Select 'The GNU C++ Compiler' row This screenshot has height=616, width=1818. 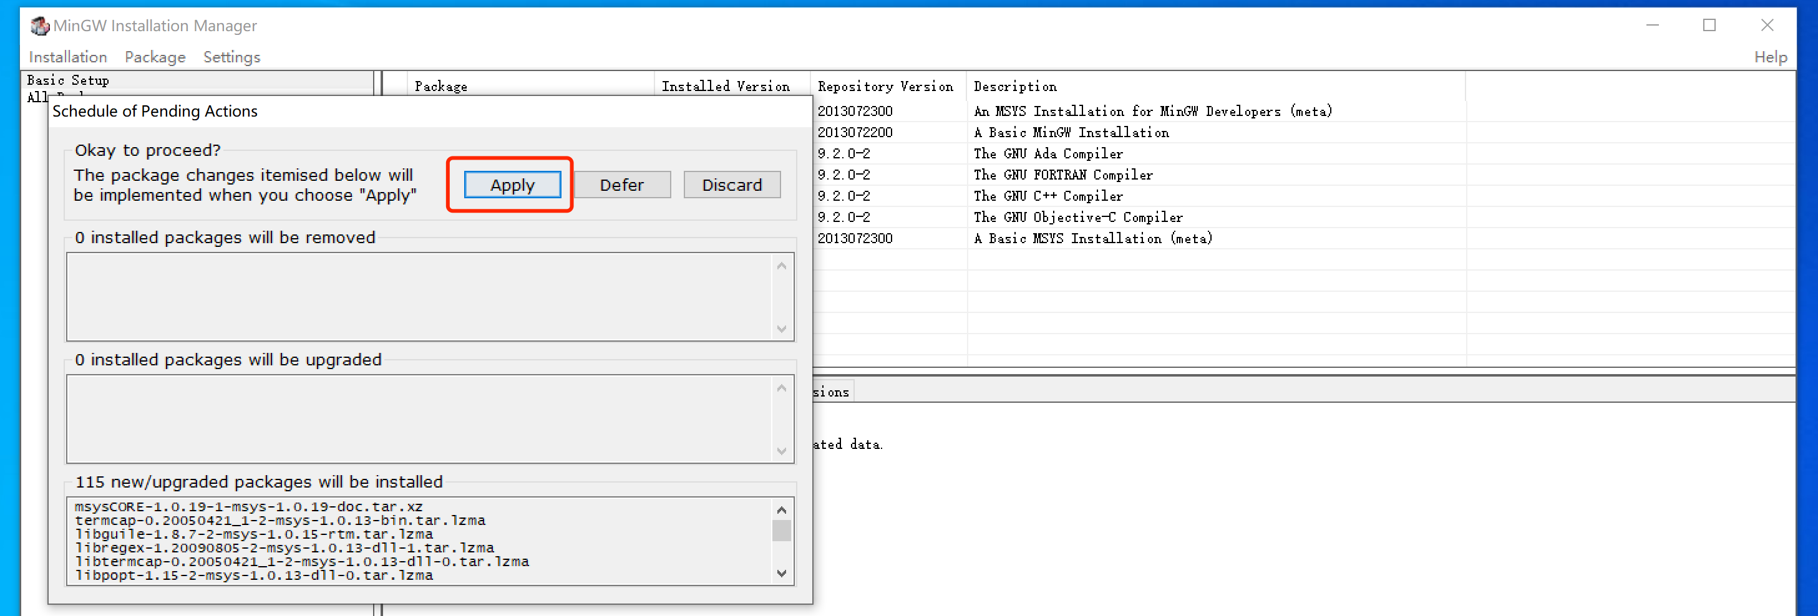coord(1303,195)
